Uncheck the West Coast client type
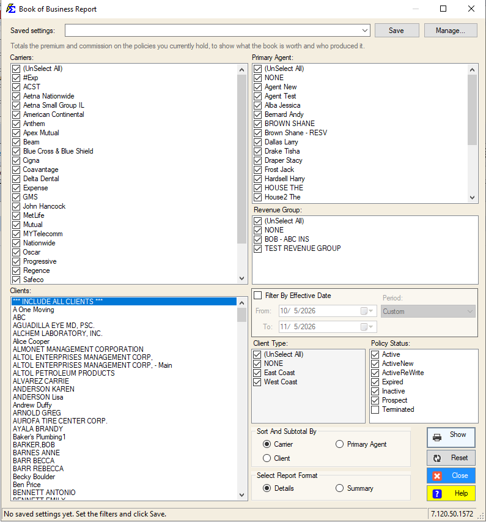Image resolution: width=486 pixels, height=522 pixels. (x=257, y=382)
